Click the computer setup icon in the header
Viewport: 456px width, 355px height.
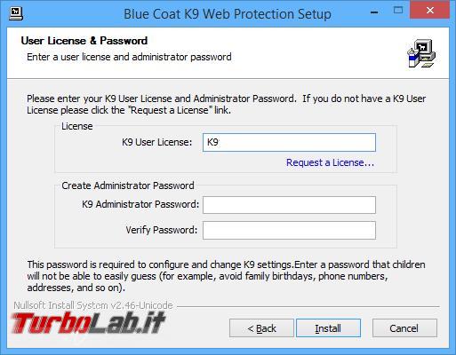click(421, 53)
